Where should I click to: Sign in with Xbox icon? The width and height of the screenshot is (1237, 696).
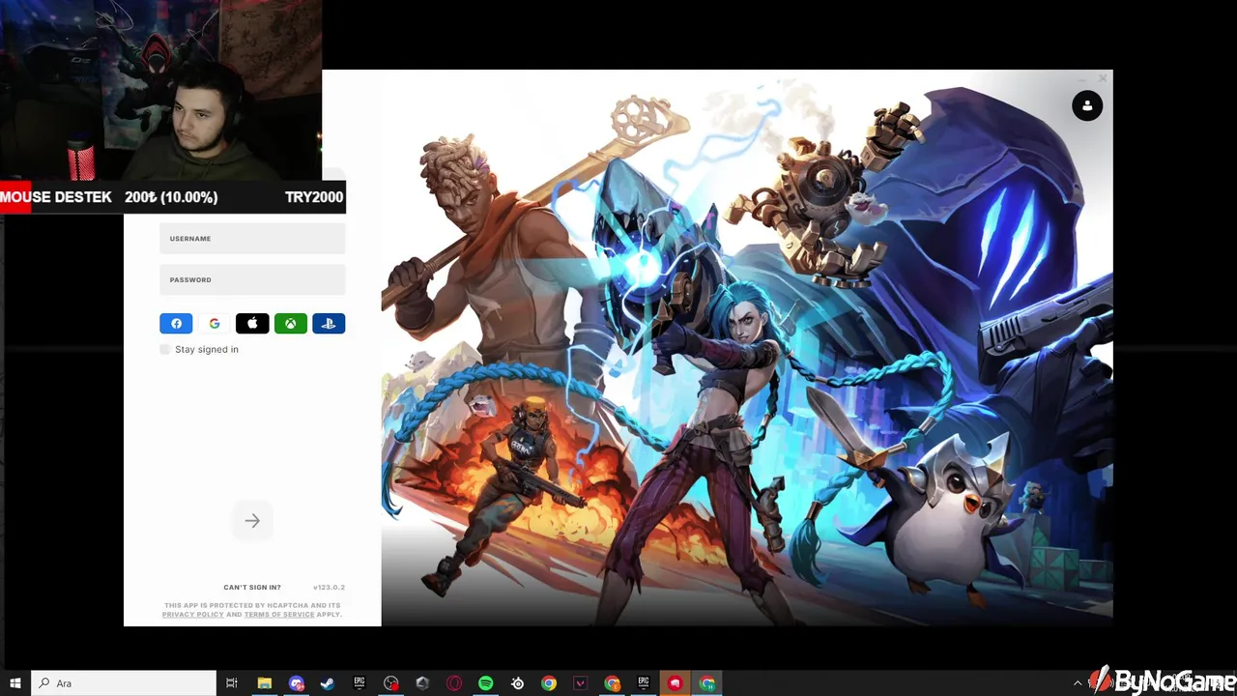coord(291,324)
